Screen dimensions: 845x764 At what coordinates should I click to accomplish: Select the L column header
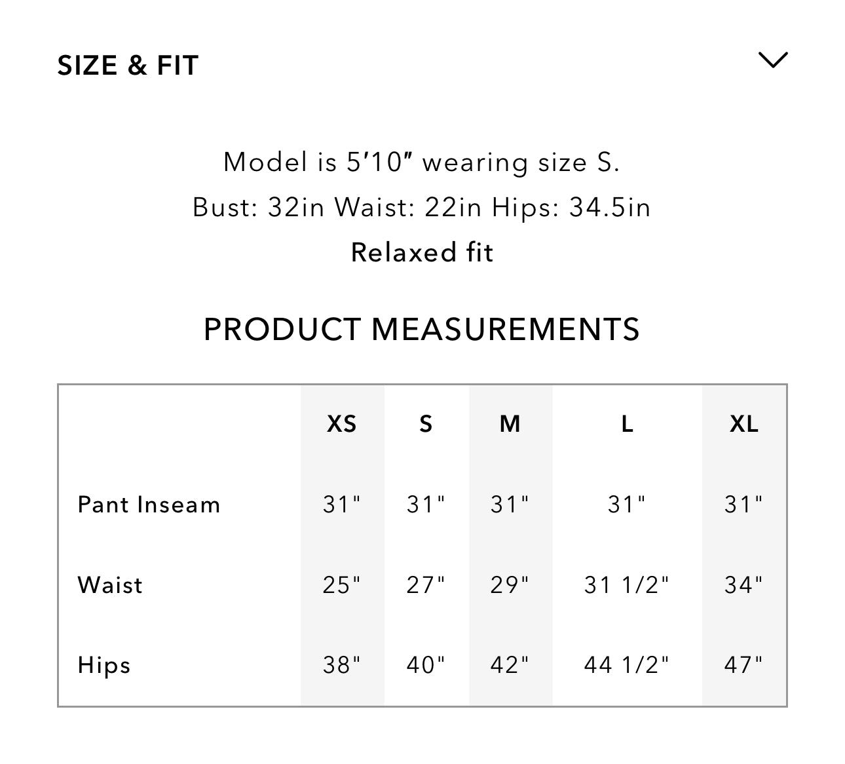(627, 424)
